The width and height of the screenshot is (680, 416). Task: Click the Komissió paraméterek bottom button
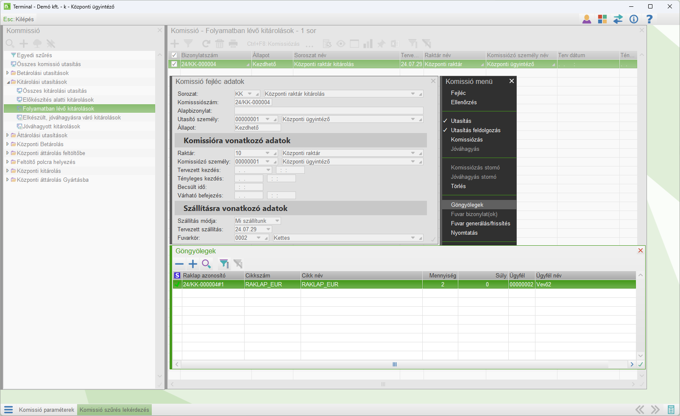click(x=47, y=410)
